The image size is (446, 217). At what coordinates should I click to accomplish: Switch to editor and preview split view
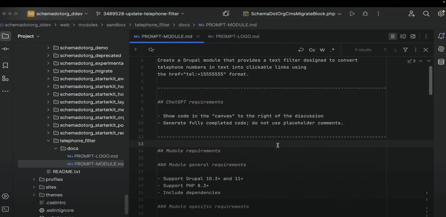pos(403,36)
